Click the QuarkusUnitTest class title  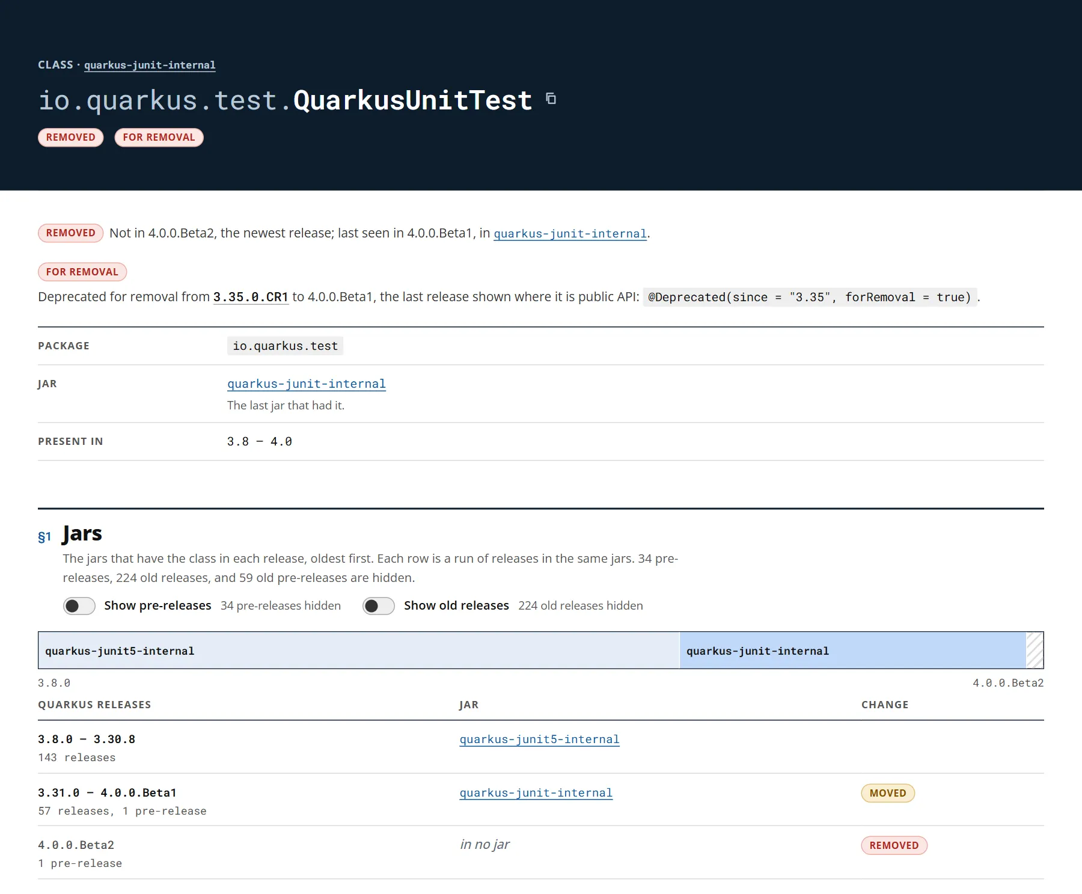coord(413,100)
